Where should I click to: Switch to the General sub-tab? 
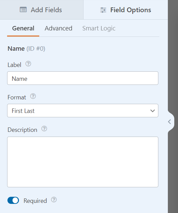click(x=23, y=28)
